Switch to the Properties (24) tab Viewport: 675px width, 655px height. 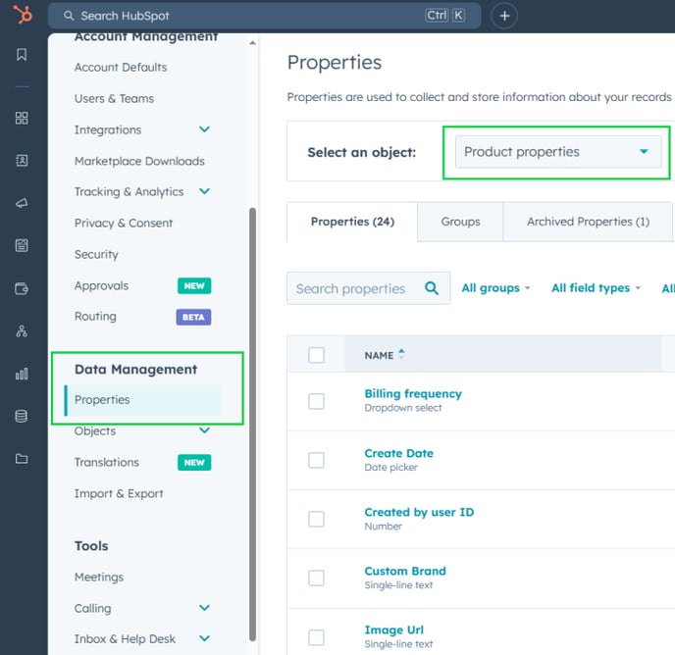tap(352, 222)
